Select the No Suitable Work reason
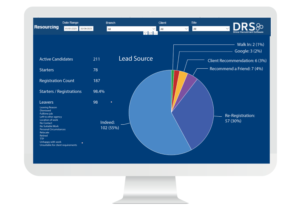 pos(49,126)
